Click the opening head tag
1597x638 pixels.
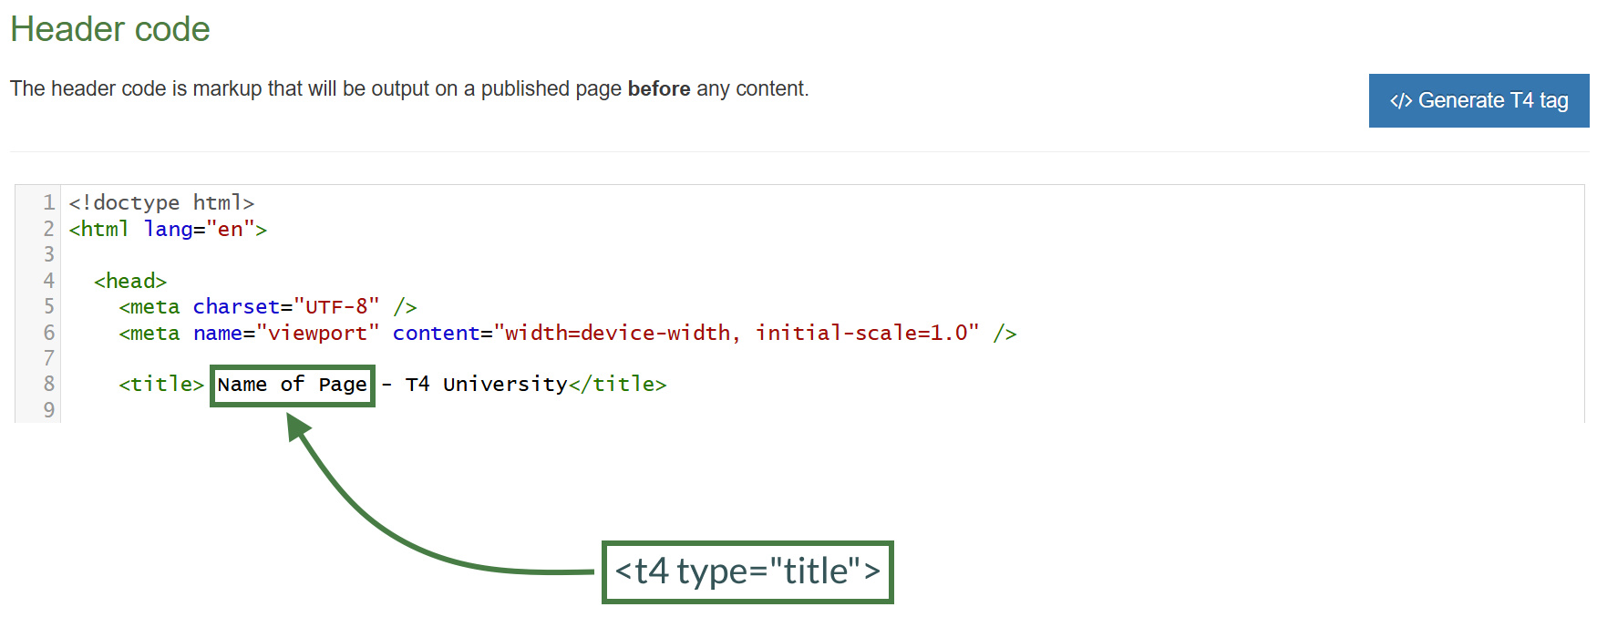point(130,281)
